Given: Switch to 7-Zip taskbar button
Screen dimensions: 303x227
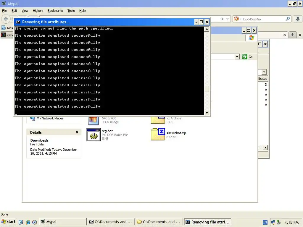Looking at the screenshot, I should [x=111, y=222].
